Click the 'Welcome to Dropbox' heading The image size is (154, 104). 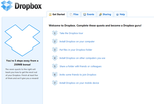[x=95, y=26]
